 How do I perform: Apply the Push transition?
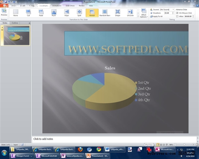pos(54,13)
